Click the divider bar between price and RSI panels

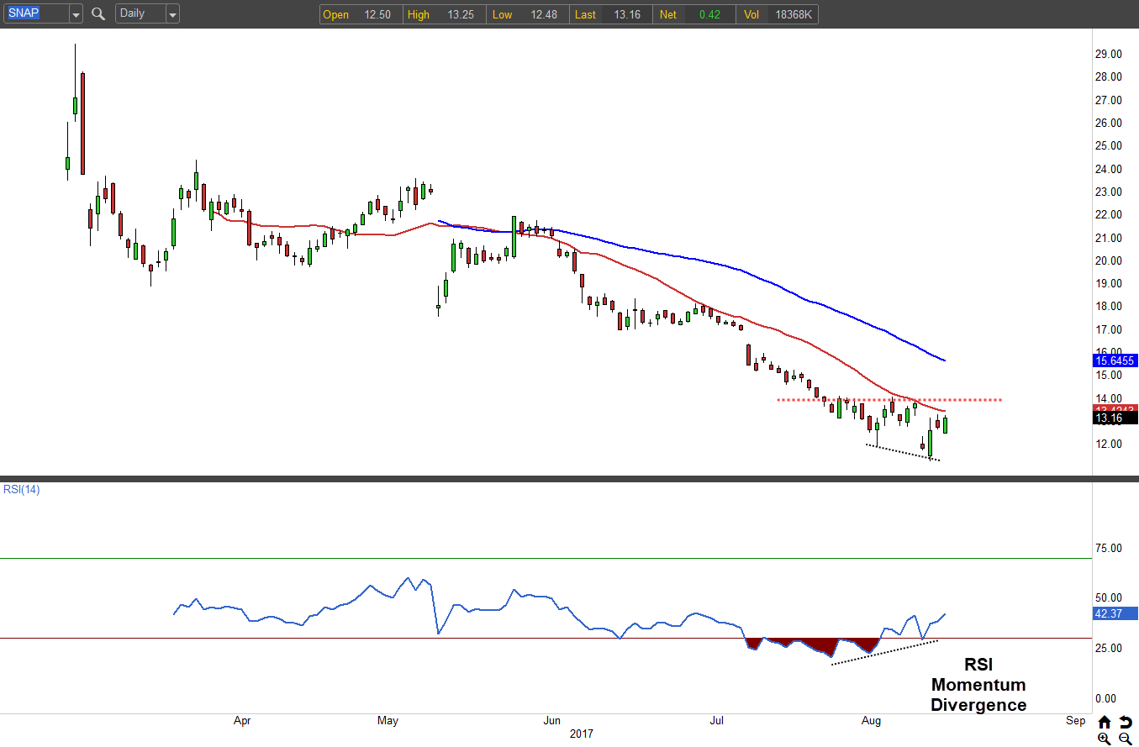pos(569,478)
